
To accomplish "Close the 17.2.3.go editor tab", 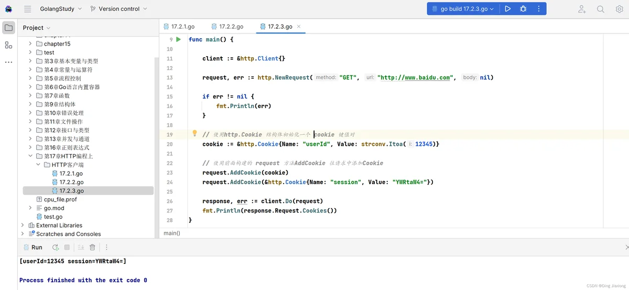I will tap(299, 26).
